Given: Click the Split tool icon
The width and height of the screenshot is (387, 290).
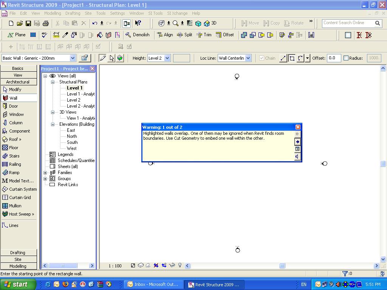Looking at the screenshot, I should pos(180,35).
